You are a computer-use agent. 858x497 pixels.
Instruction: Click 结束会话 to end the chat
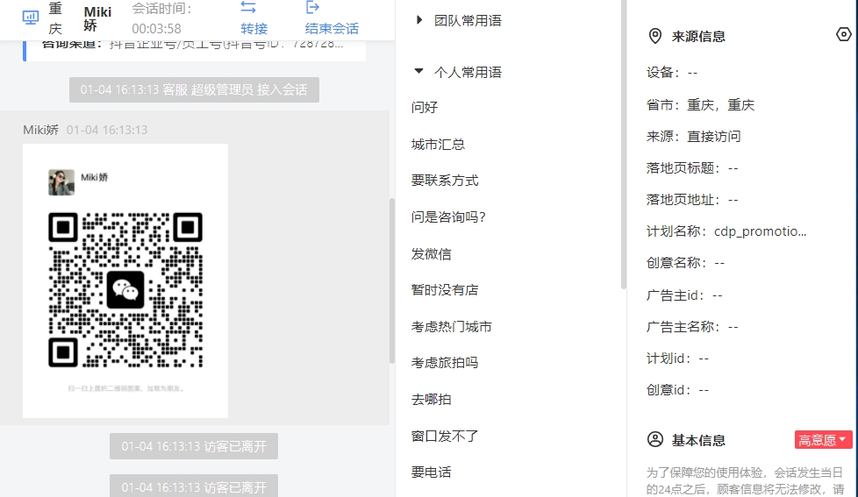[332, 28]
